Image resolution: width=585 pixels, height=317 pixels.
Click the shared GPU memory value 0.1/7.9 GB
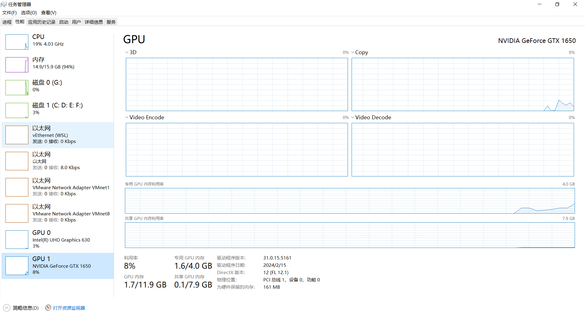[x=193, y=285]
